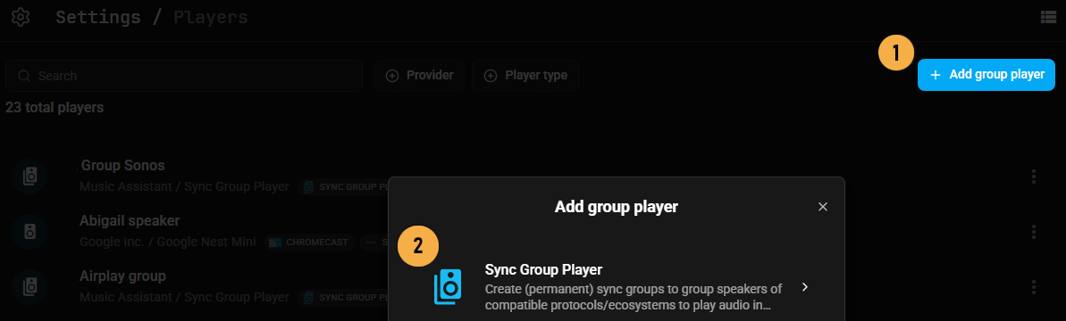Close the Add group player dialog
The width and height of the screenshot is (1066, 321).
[823, 206]
